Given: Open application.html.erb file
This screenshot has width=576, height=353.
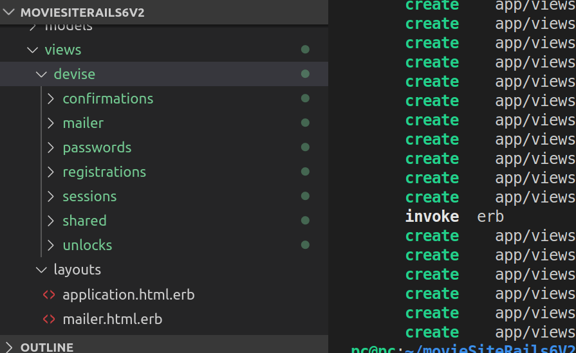Looking at the screenshot, I should (128, 294).
